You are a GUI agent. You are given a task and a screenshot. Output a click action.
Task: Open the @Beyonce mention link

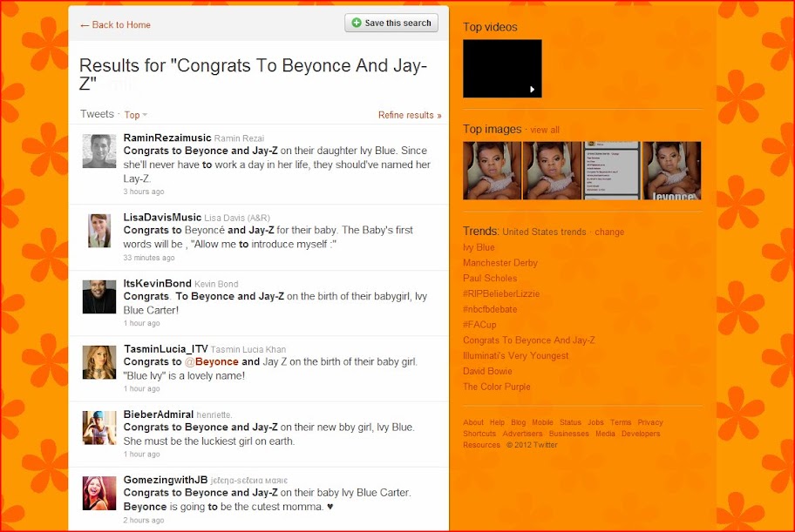point(211,361)
